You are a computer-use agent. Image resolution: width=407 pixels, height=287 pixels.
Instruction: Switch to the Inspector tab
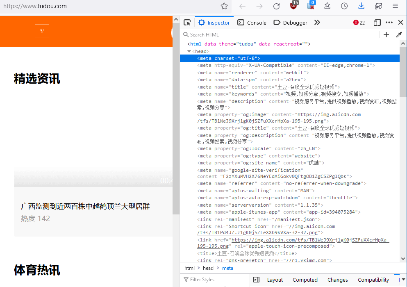[214, 23]
